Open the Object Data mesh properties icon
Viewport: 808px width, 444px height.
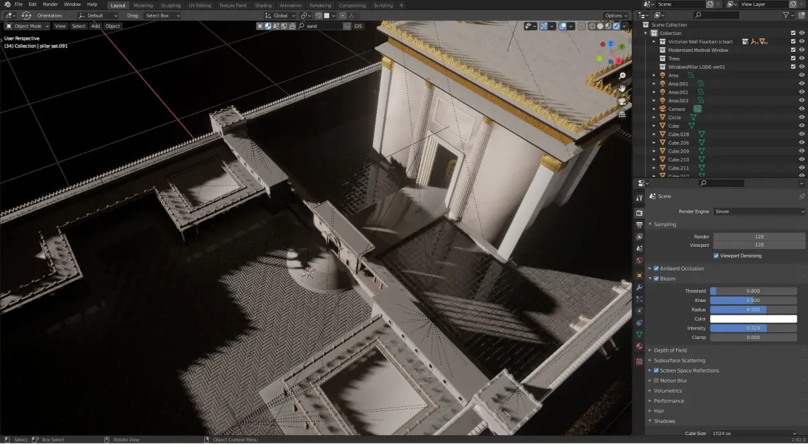(x=639, y=334)
